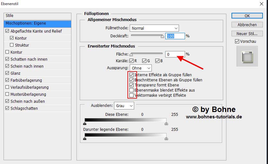Uncheck the R channel checkbox
Viewport: 268px width, 164px height.
[131, 61]
